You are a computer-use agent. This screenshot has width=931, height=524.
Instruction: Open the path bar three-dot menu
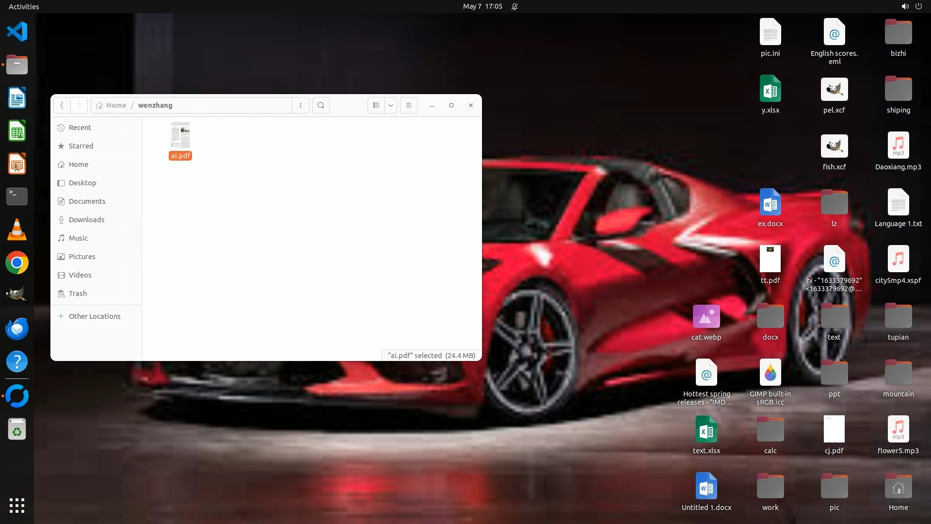pos(301,105)
